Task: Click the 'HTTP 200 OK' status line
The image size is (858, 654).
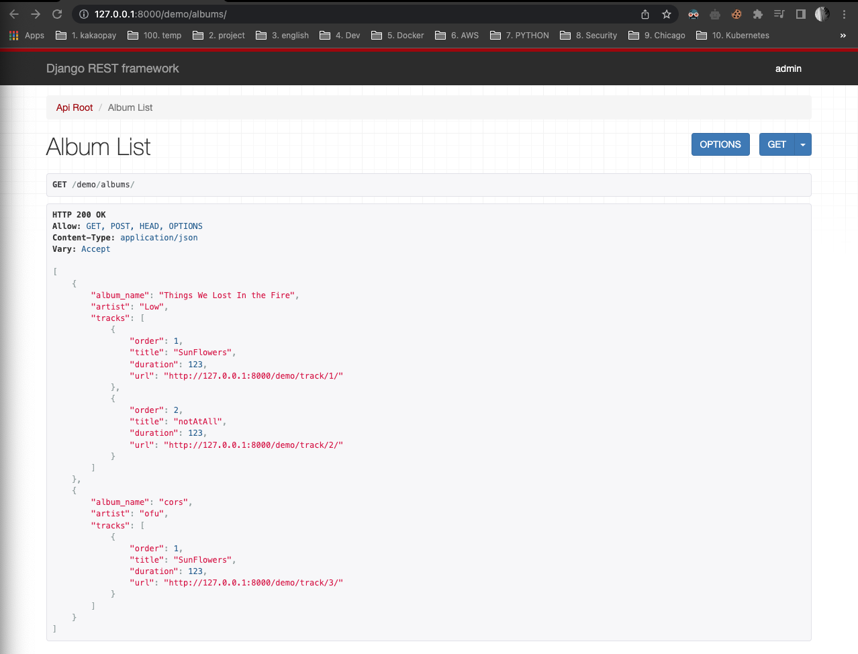Action: [79, 215]
